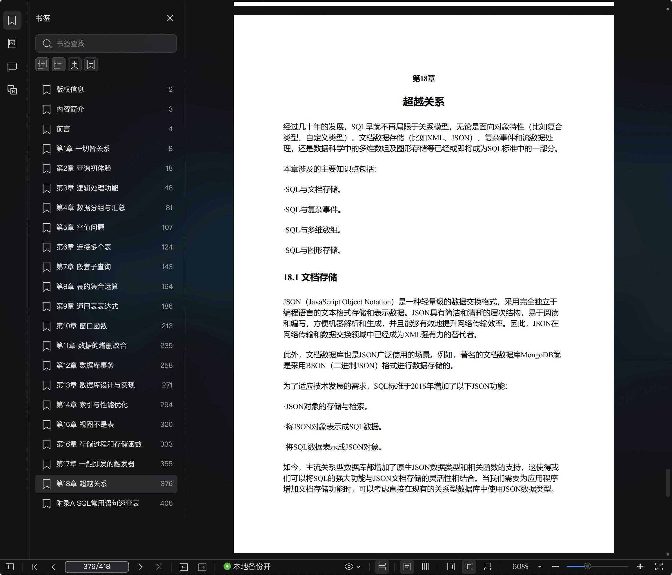
Task: Open the comments panel icon
Action: pos(12,66)
